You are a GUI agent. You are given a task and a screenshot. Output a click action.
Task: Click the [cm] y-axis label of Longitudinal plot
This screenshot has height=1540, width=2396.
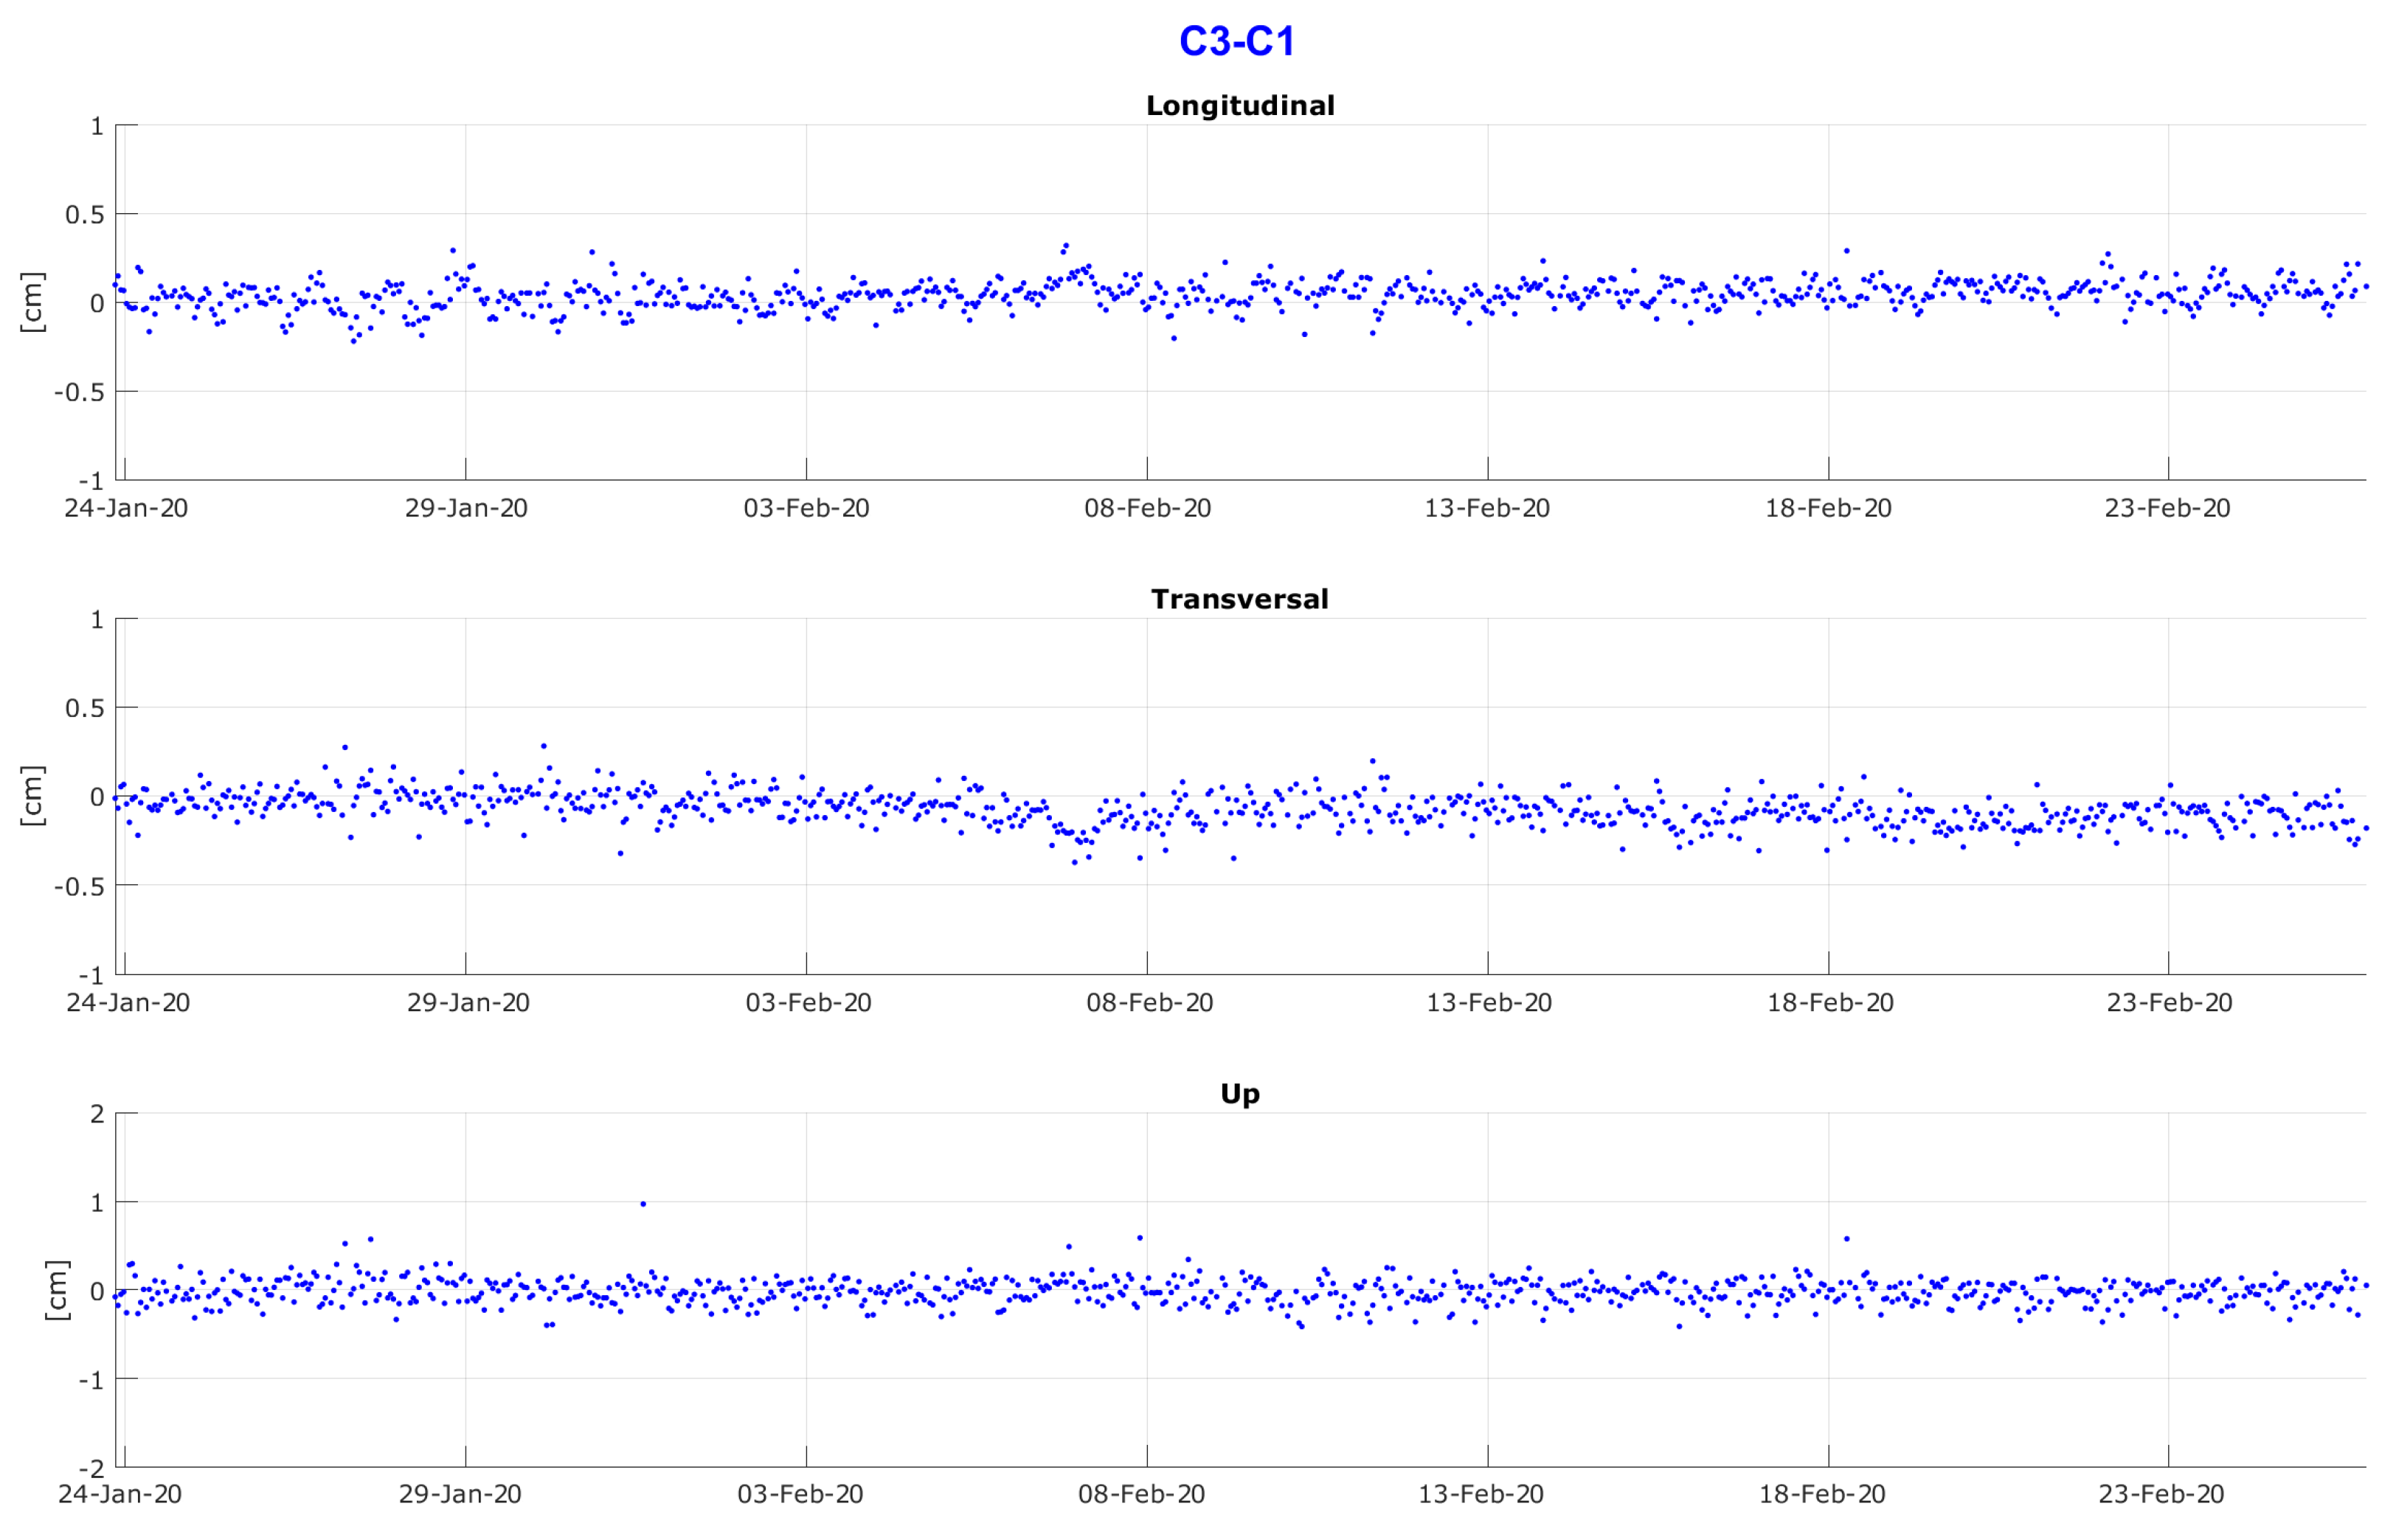[32, 302]
